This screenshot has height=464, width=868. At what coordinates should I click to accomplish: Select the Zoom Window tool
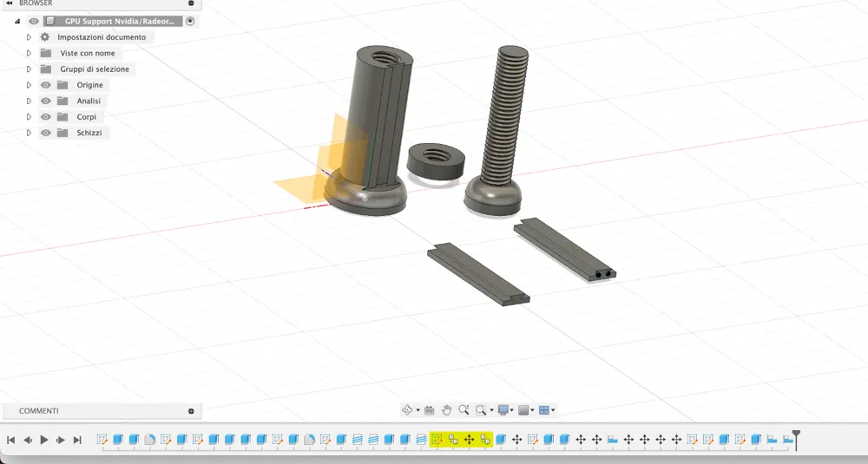[481, 410]
